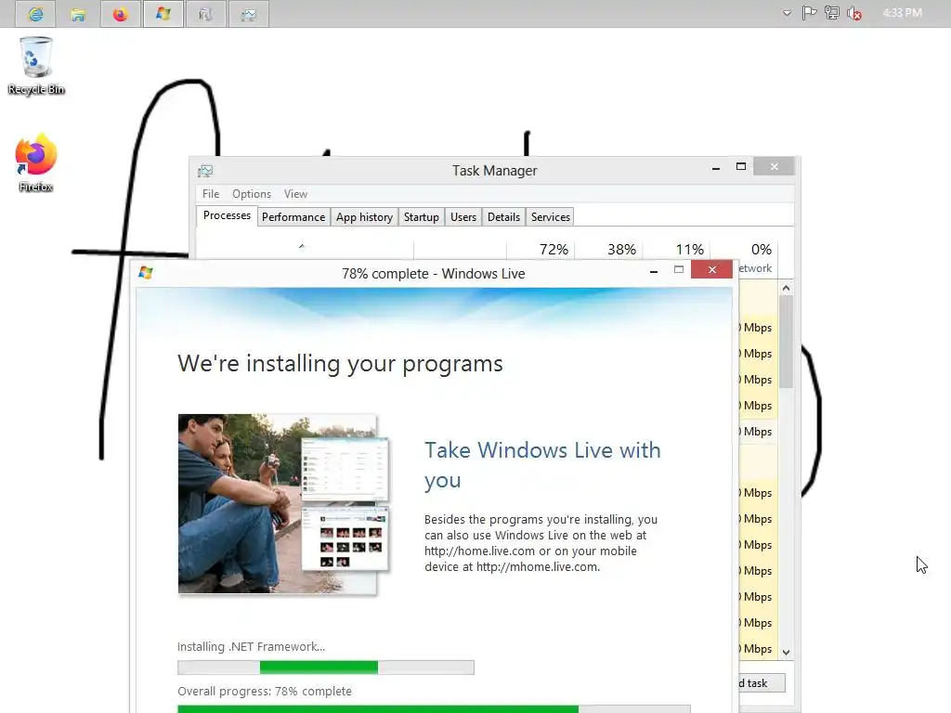Minimize the Windows Live installer window

click(653, 270)
